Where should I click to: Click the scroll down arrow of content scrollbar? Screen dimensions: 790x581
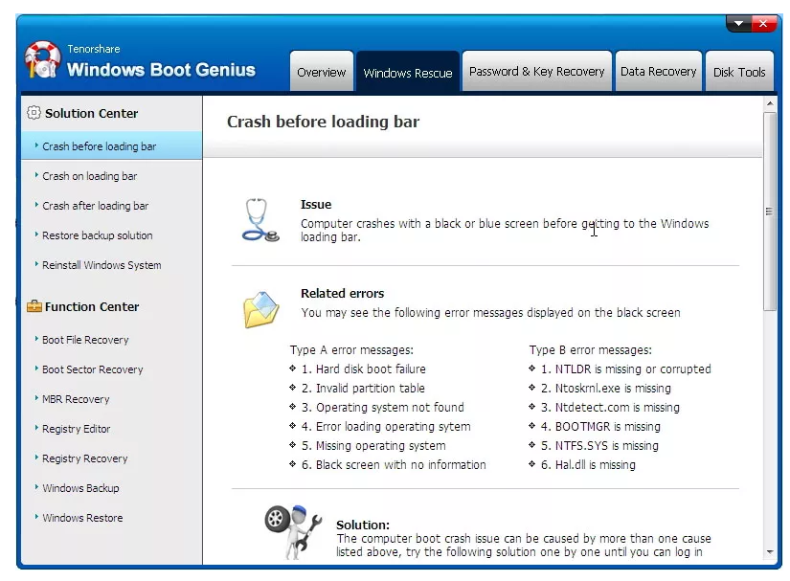pyautogui.click(x=769, y=552)
